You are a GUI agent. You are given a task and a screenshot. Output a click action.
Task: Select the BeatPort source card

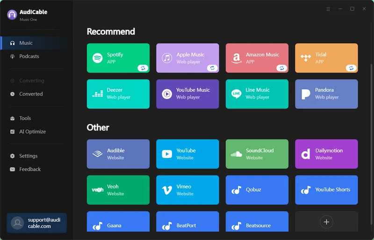(187, 221)
